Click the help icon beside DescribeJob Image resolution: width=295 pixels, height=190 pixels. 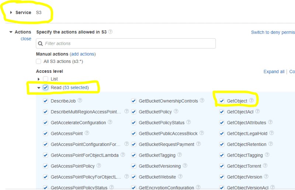pyautogui.click(x=80, y=100)
